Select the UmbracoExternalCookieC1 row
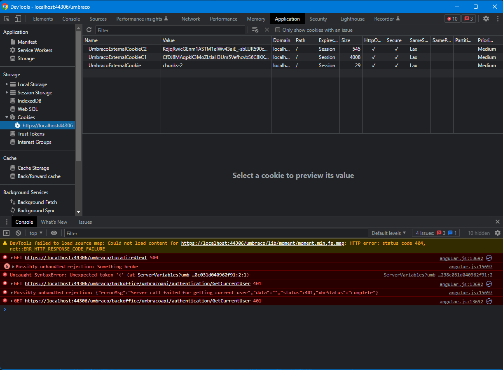Screen dimensions: 503x370 click(x=292, y=57)
